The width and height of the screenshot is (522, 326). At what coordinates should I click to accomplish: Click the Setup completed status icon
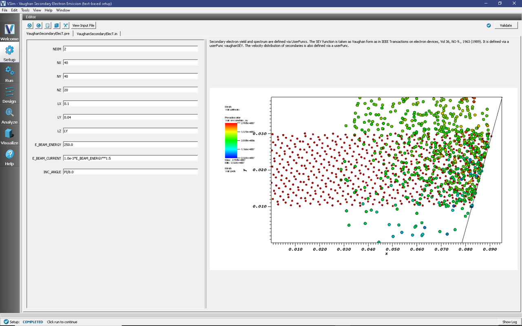coord(6,322)
